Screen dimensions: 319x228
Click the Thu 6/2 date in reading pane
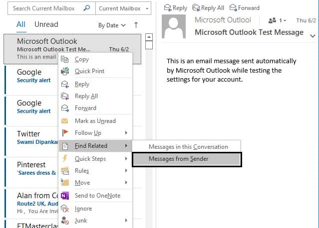(306, 20)
